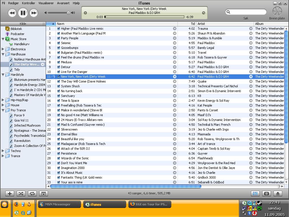
Task: Uncheck the song Medusa
Action: click(x=58, y=62)
